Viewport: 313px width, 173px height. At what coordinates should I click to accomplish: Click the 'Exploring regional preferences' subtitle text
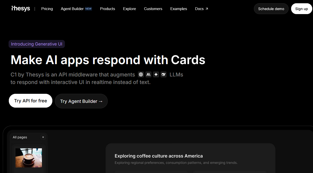click(176, 163)
